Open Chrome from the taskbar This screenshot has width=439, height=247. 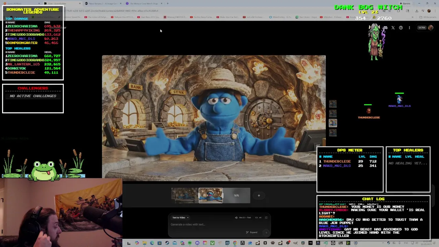click(x=235, y=243)
